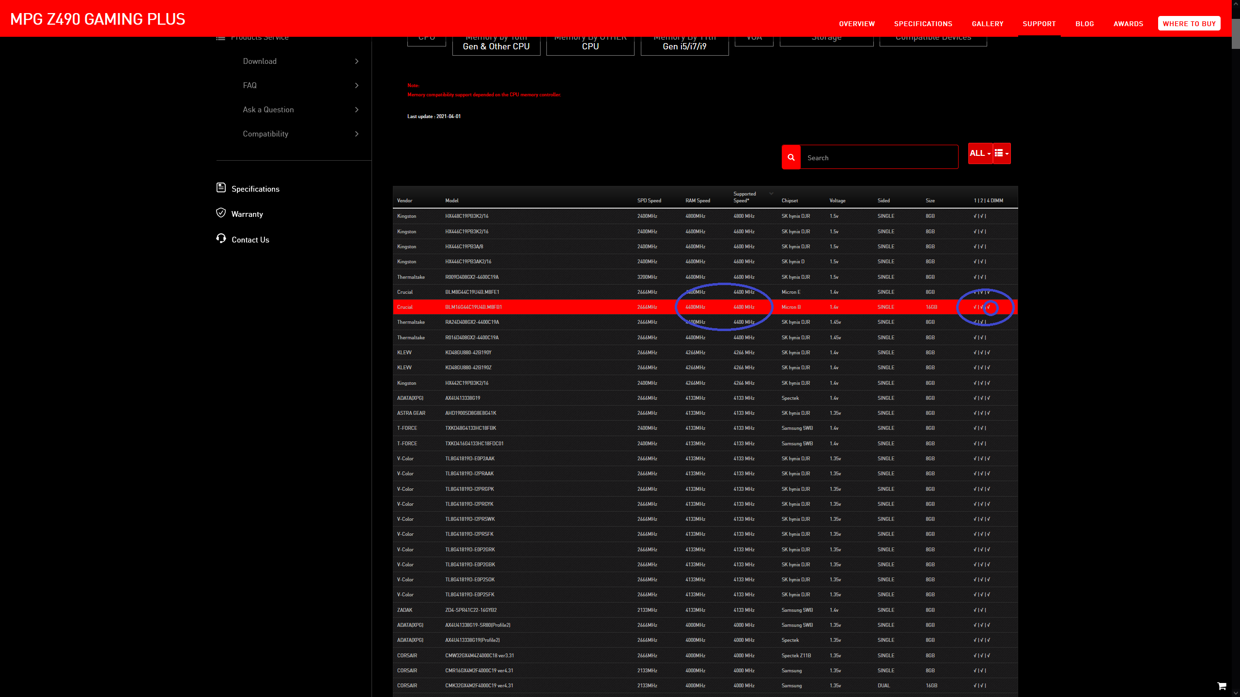This screenshot has width=1240, height=697.
Task: Click ASTRA GEAR vendor cell
Action: 411,413
